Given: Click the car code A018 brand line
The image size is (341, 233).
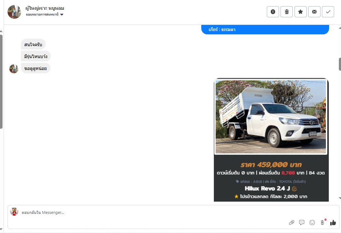Looking at the screenshot, I should [271, 181].
